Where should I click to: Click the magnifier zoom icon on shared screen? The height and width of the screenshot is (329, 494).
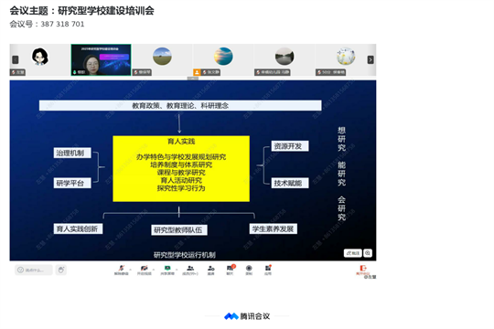pos(368,253)
